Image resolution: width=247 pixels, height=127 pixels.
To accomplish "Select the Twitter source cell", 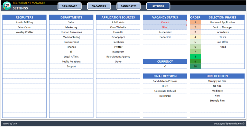I will 118,47.
